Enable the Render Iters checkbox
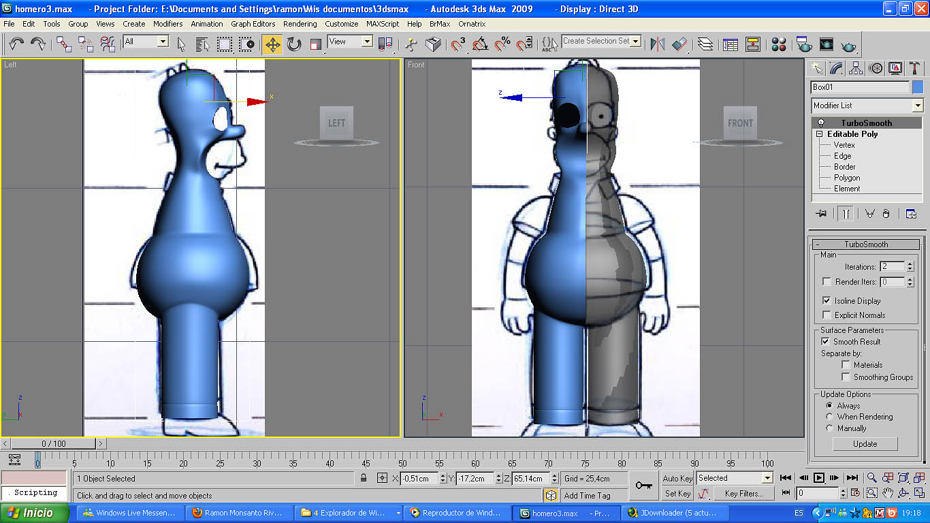Viewport: 930px width, 523px height. [x=827, y=282]
